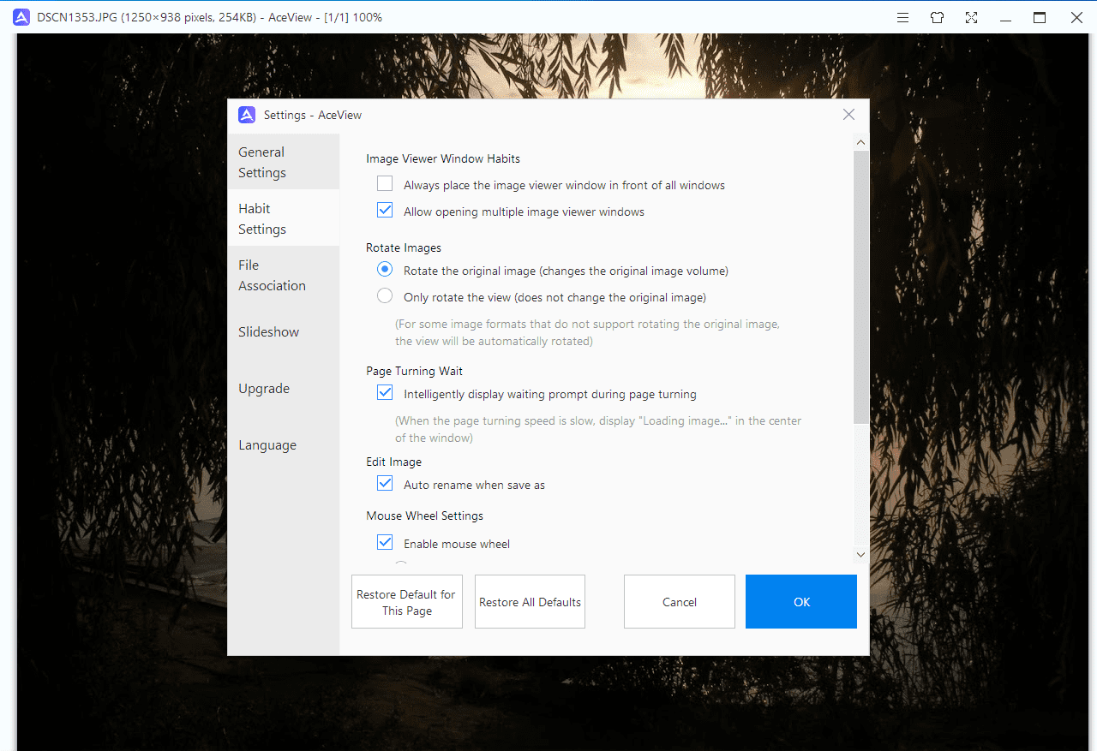Confirm settings with the OK button
This screenshot has width=1097, height=751.
[801, 602]
